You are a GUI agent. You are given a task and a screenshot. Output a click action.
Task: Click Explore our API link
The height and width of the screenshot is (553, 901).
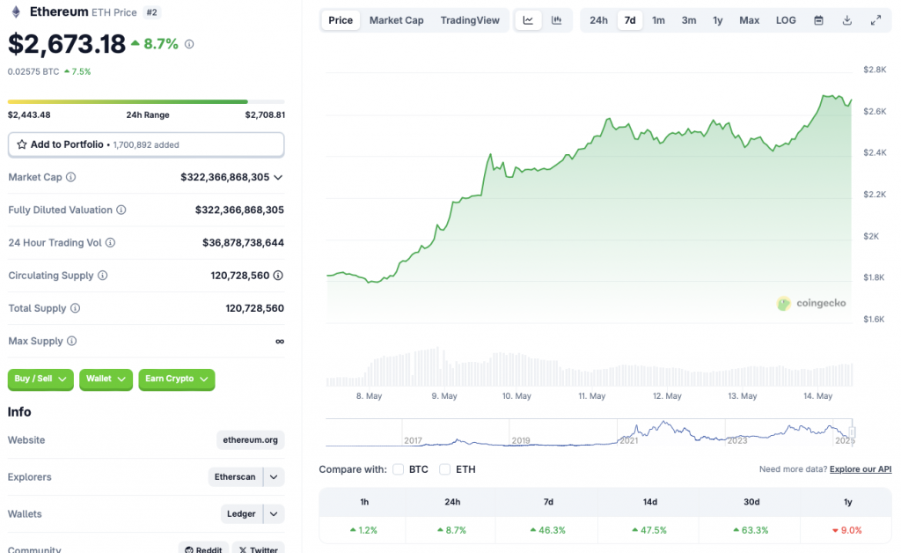[861, 469]
